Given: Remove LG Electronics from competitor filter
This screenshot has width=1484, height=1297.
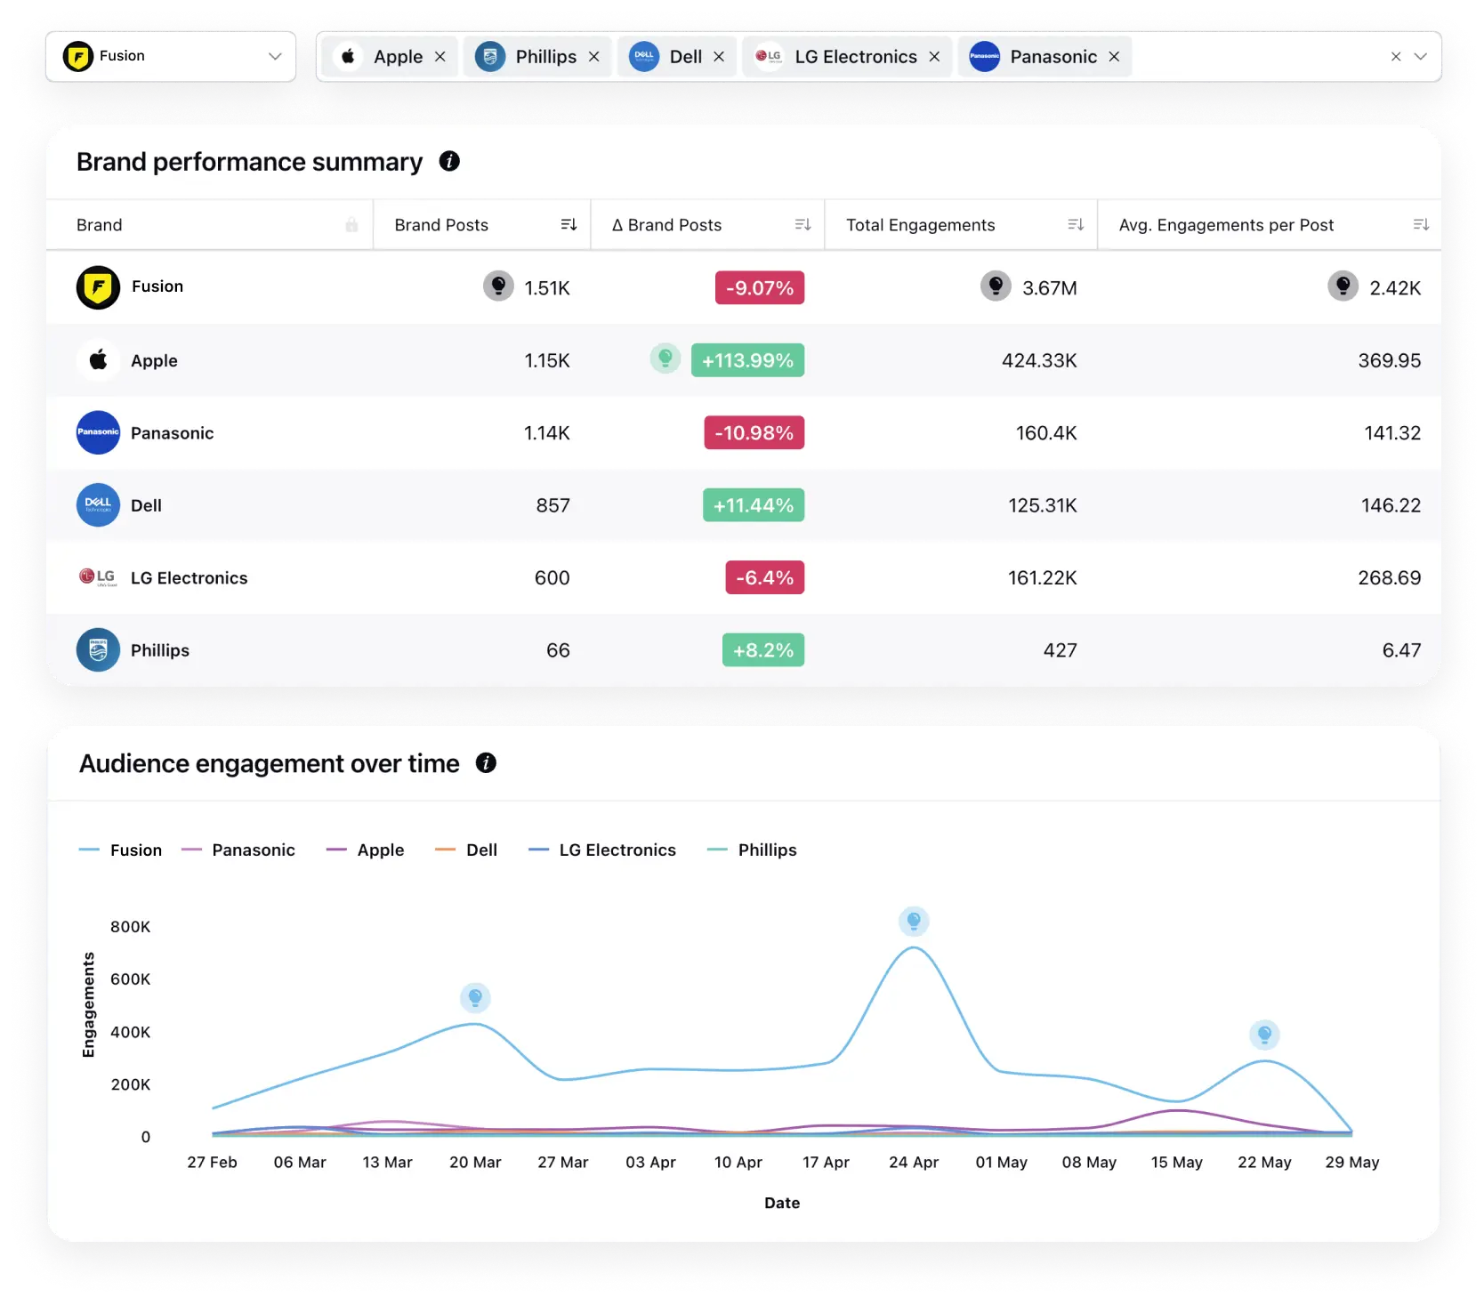Looking at the screenshot, I should [935, 57].
